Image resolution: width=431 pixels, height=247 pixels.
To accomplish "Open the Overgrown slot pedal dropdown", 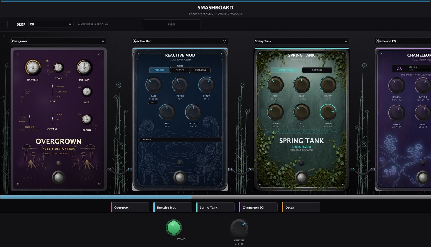I will pos(59,41).
